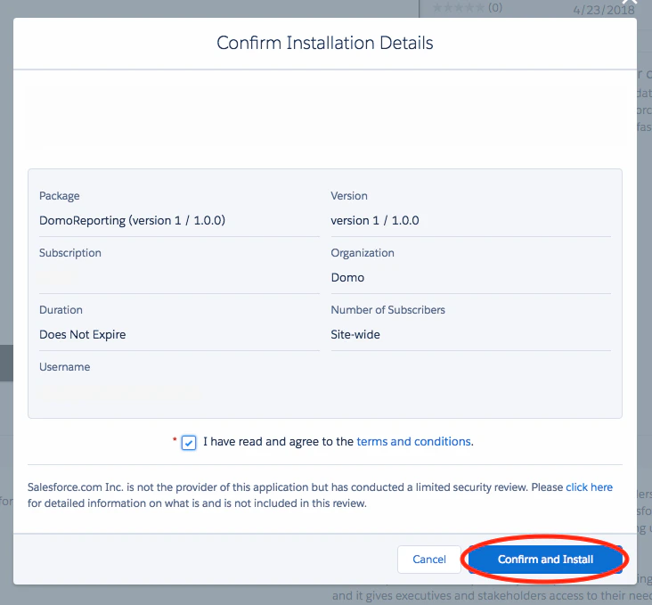Click the 'Username' field label

64,367
